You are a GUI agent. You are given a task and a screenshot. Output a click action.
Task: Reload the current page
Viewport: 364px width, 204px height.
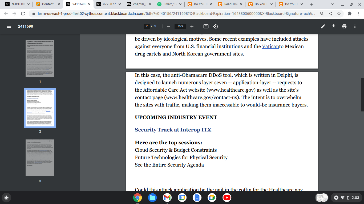pyautogui.click(x=23, y=14)
